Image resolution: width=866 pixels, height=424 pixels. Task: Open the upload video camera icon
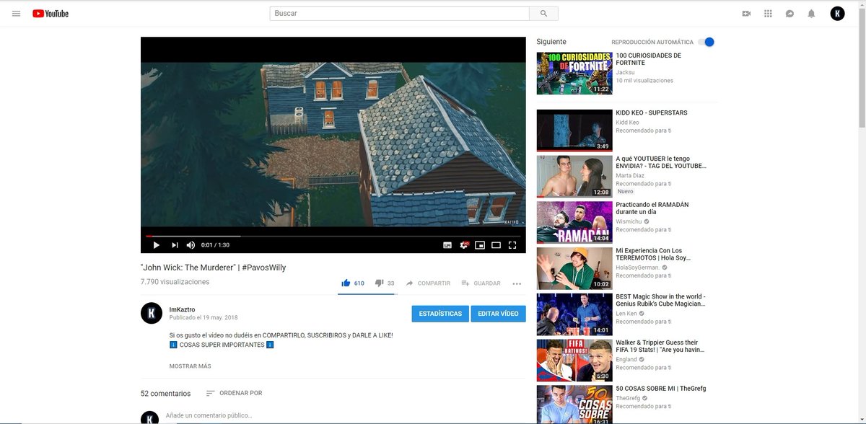pyautogui.click(x=746, y=14)
